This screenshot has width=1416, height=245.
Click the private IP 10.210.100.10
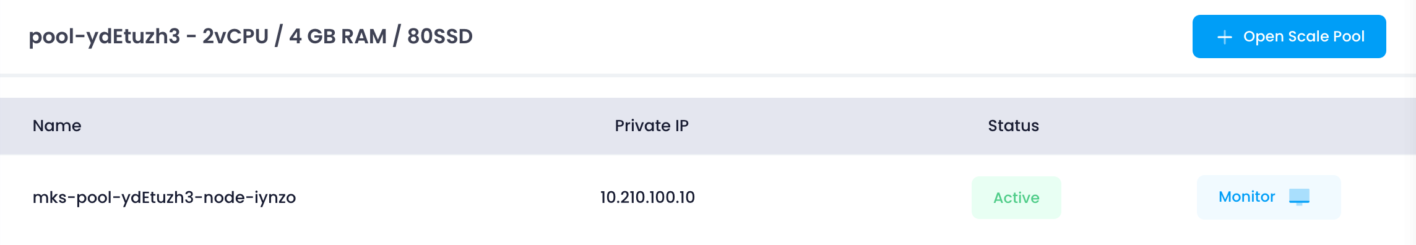click(647, 197)
